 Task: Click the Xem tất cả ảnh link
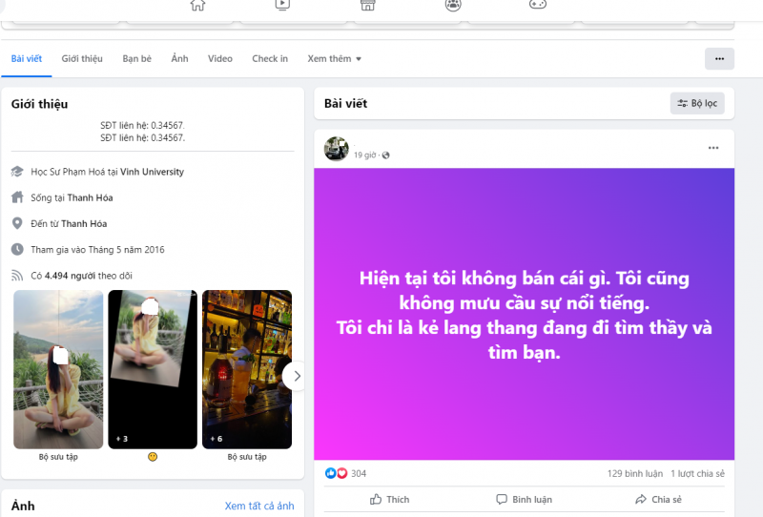(x=258, y=506)
